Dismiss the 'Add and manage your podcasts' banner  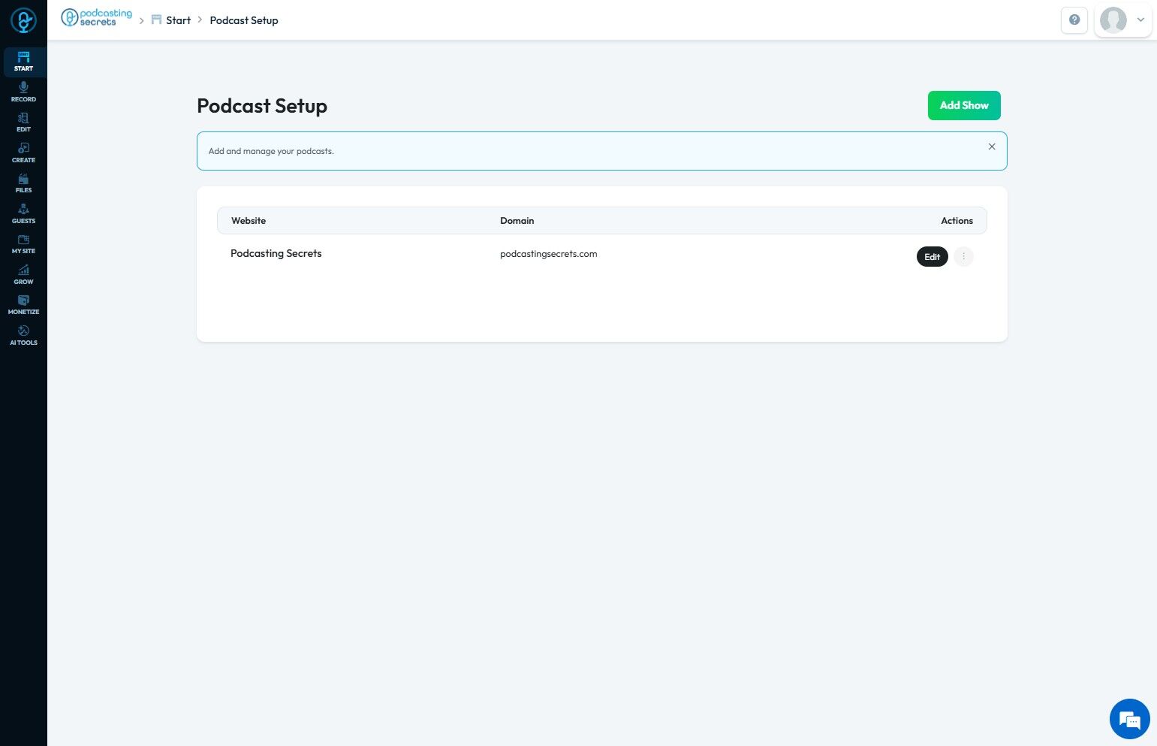(x=992, y=146)
